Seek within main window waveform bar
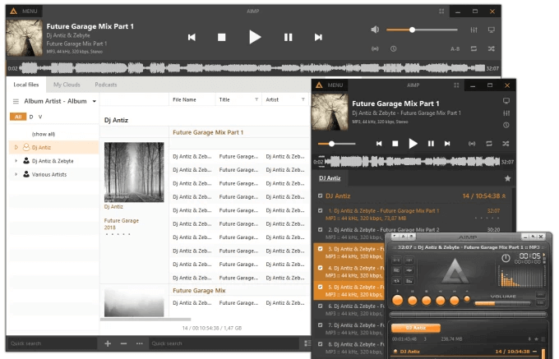 [x=252, y=68]
